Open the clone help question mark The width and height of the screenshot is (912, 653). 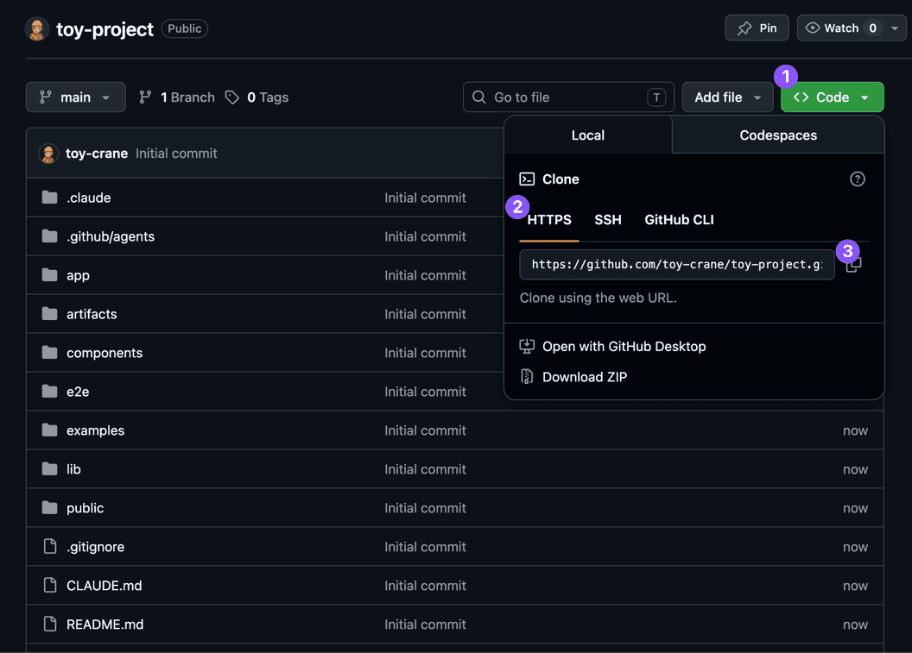[x=858, y=179]
